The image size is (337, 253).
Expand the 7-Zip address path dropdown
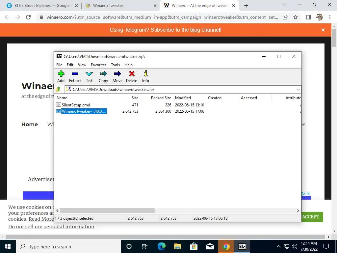pos(298,90)
